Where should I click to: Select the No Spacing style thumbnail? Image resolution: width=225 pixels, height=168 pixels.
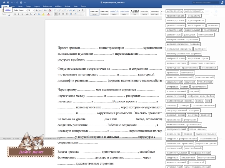[104, 12]
